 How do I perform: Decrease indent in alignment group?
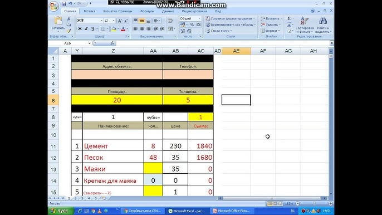[156, 29]
